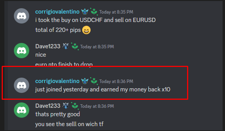Click corrigiovalentino's gray avatar in first message
The image size is (225, 131).
pyautogui.click(x=22, y=16)
